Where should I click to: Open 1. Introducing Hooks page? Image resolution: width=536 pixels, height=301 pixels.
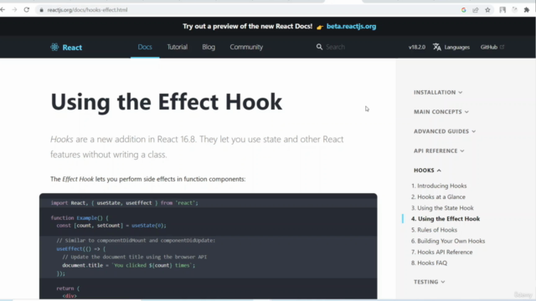439,186
